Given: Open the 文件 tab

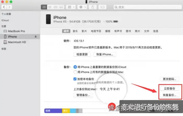Looking at the screenshot, I should pos(146,31).
